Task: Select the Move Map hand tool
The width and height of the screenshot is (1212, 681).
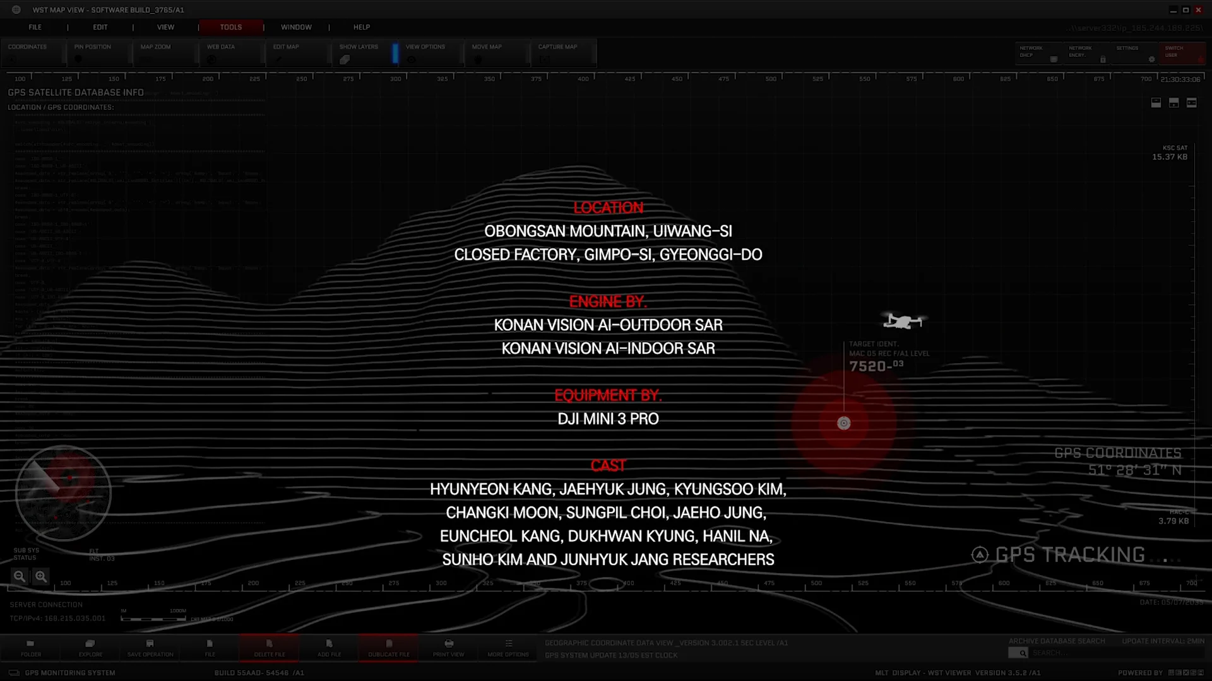Action: click(x=497, y=53)
